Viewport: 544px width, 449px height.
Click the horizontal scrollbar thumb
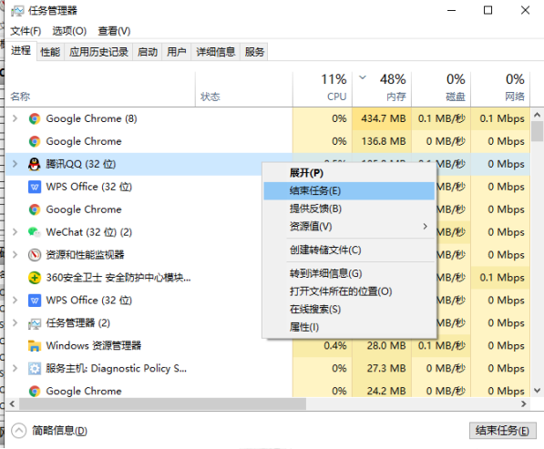tap(162, 404)
